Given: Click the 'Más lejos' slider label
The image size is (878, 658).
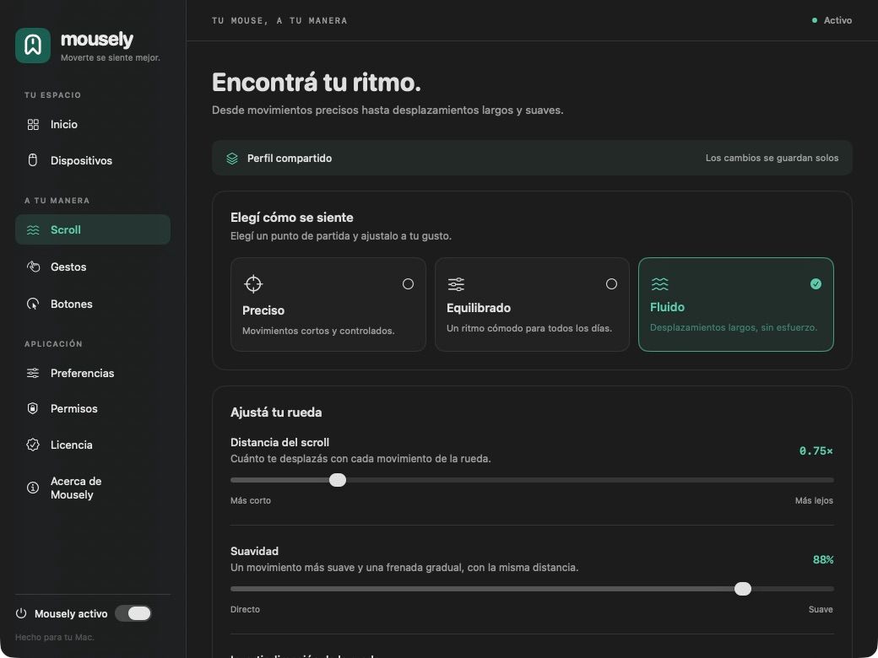Looking at the screenshot, I should click(814, 501).
